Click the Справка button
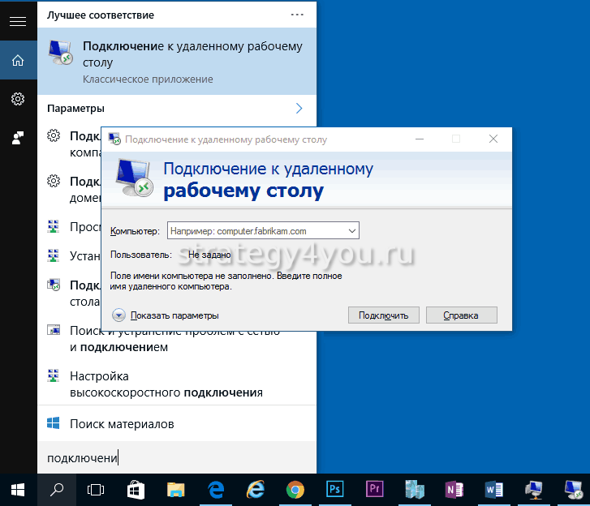 point(461,315)
